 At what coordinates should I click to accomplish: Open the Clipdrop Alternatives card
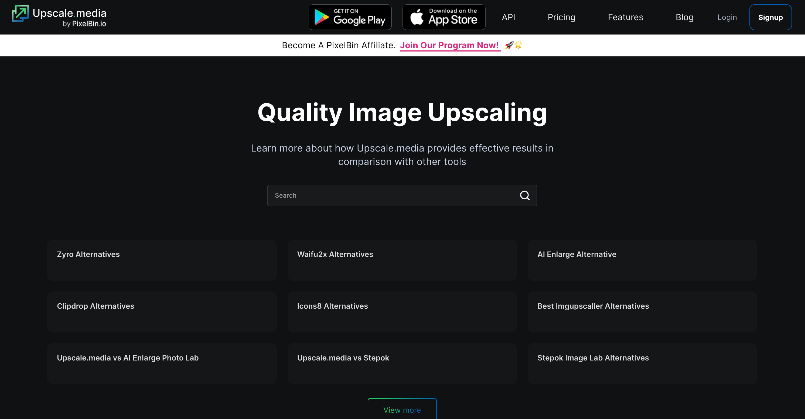[x=162, y=312]
